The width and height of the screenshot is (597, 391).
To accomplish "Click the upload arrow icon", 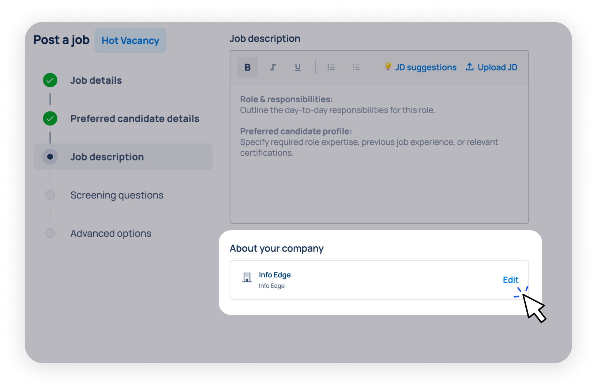I will 469,67.
